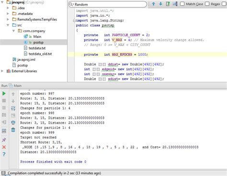Enable the Regex checkbox
This screenshot has height=176, width=227.
pyautogui.click(x=207, y=4)
